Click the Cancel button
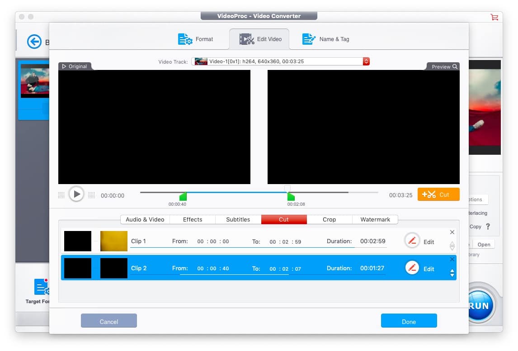The width and height of the screenshot is (518, 351). coord(108,321)
